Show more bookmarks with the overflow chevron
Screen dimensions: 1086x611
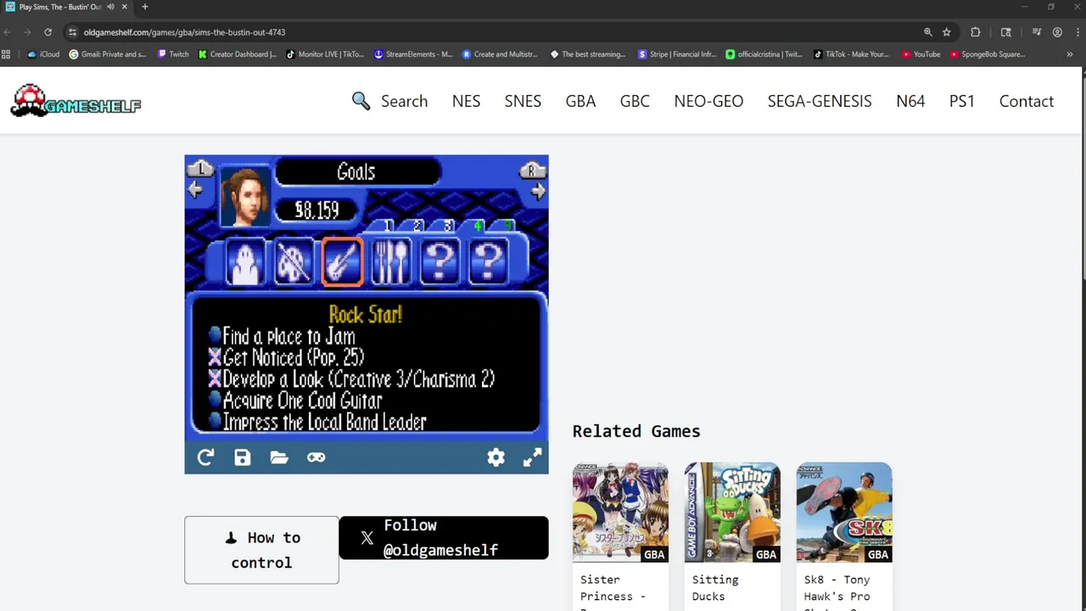pyautogui.click(x=1069, y=54)
